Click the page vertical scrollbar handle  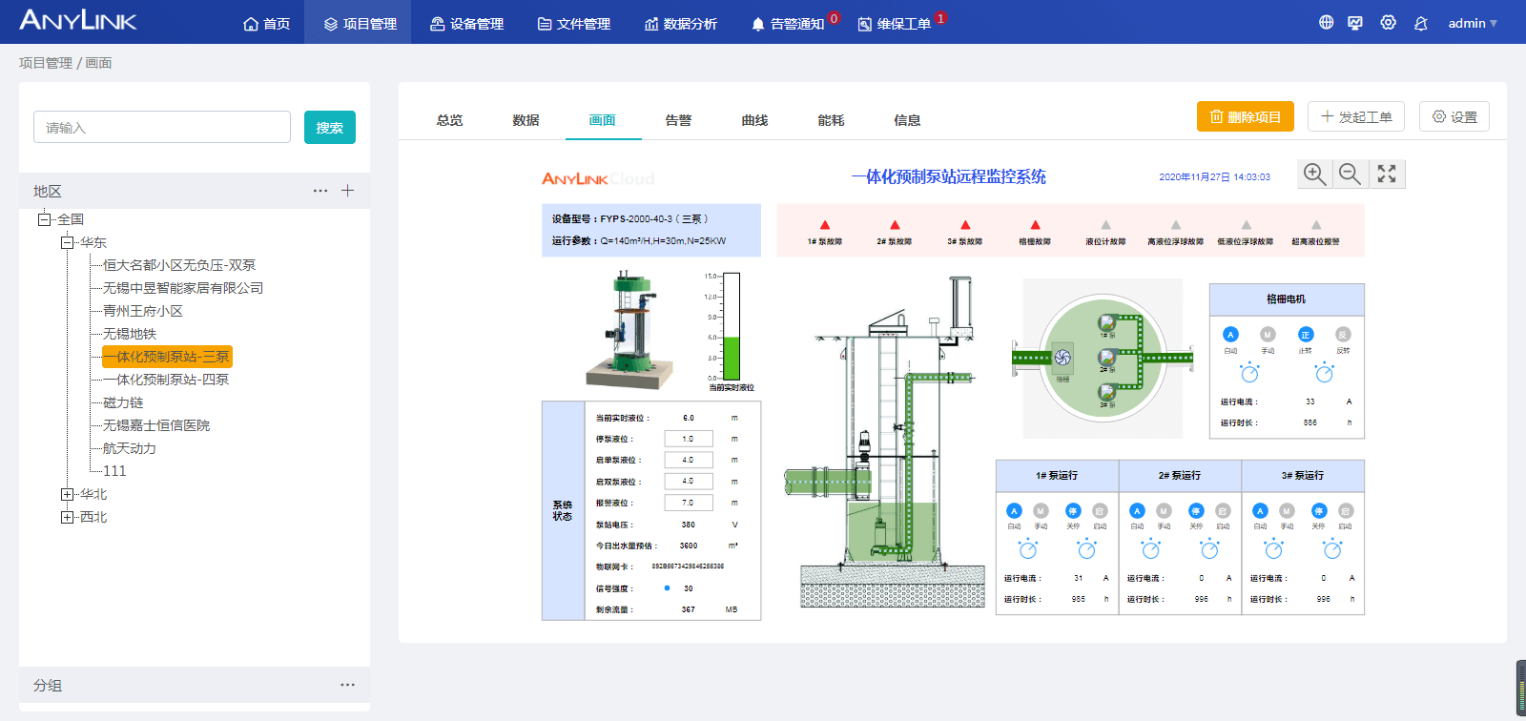[x=1521, y=688]
